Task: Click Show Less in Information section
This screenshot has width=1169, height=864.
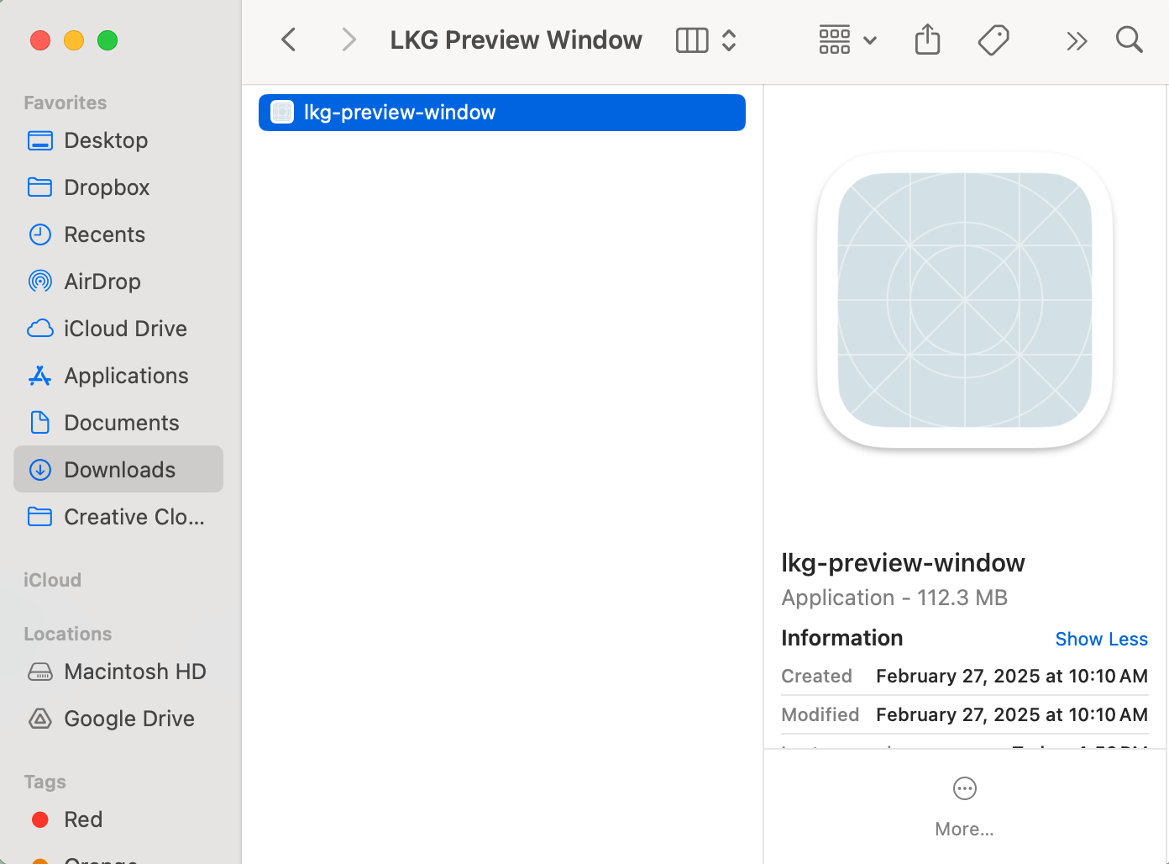Action: click(1101, 639)
